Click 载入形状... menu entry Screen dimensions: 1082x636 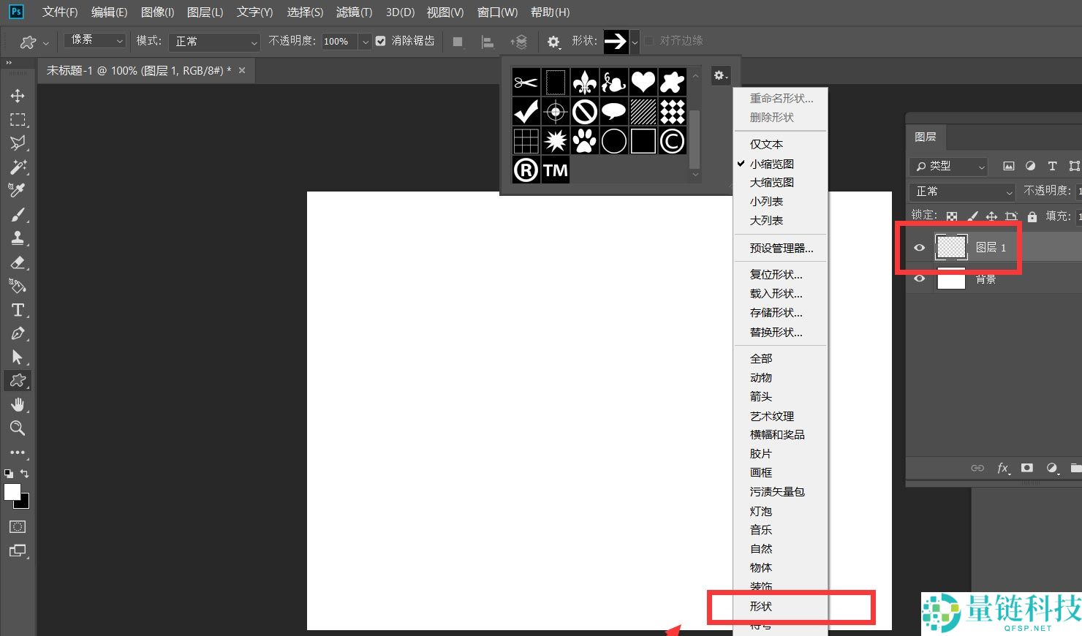776,293
